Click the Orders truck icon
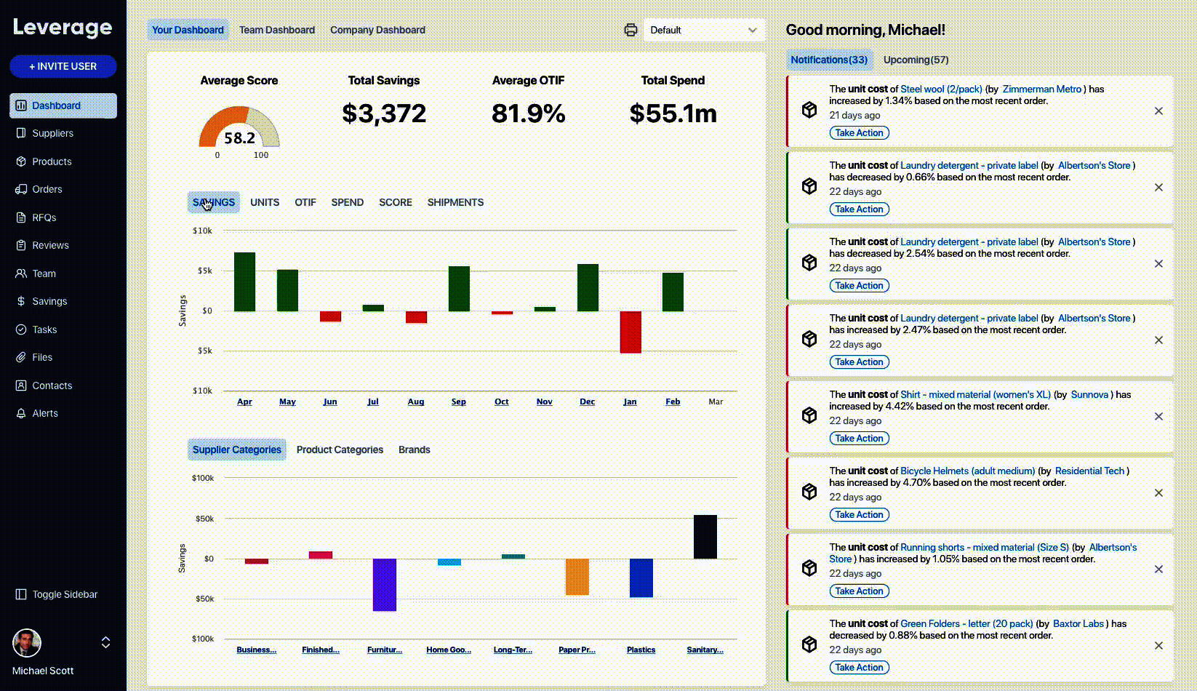The image size is (1197, 691). click(x=21, y=189)
